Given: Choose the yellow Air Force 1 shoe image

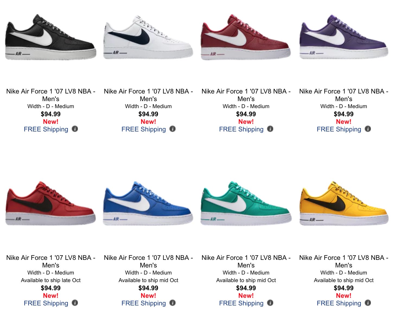Looking at the screenshot, I should pos(344,204).
